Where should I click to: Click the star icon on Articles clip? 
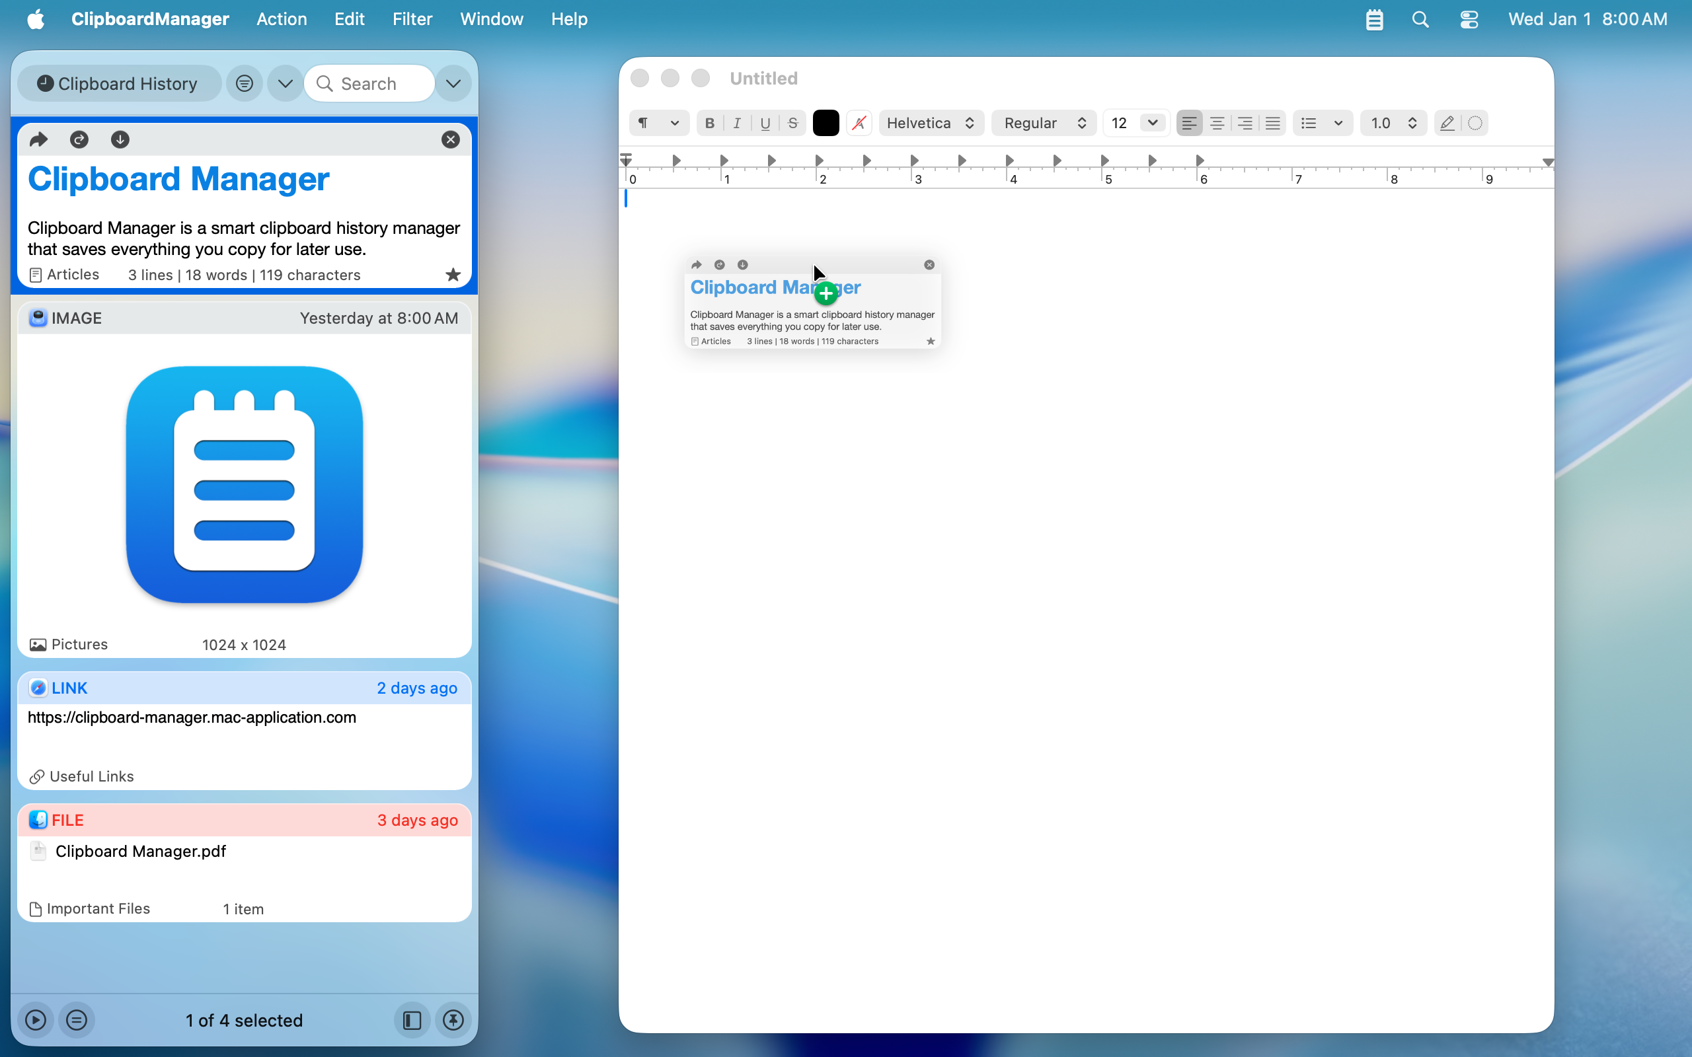point(453,275)
